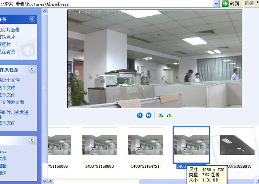Image resolution: width=259 pixels, height=184 pixels.
Task: Collapse the picture tasks panel
Action: (32, 19)
